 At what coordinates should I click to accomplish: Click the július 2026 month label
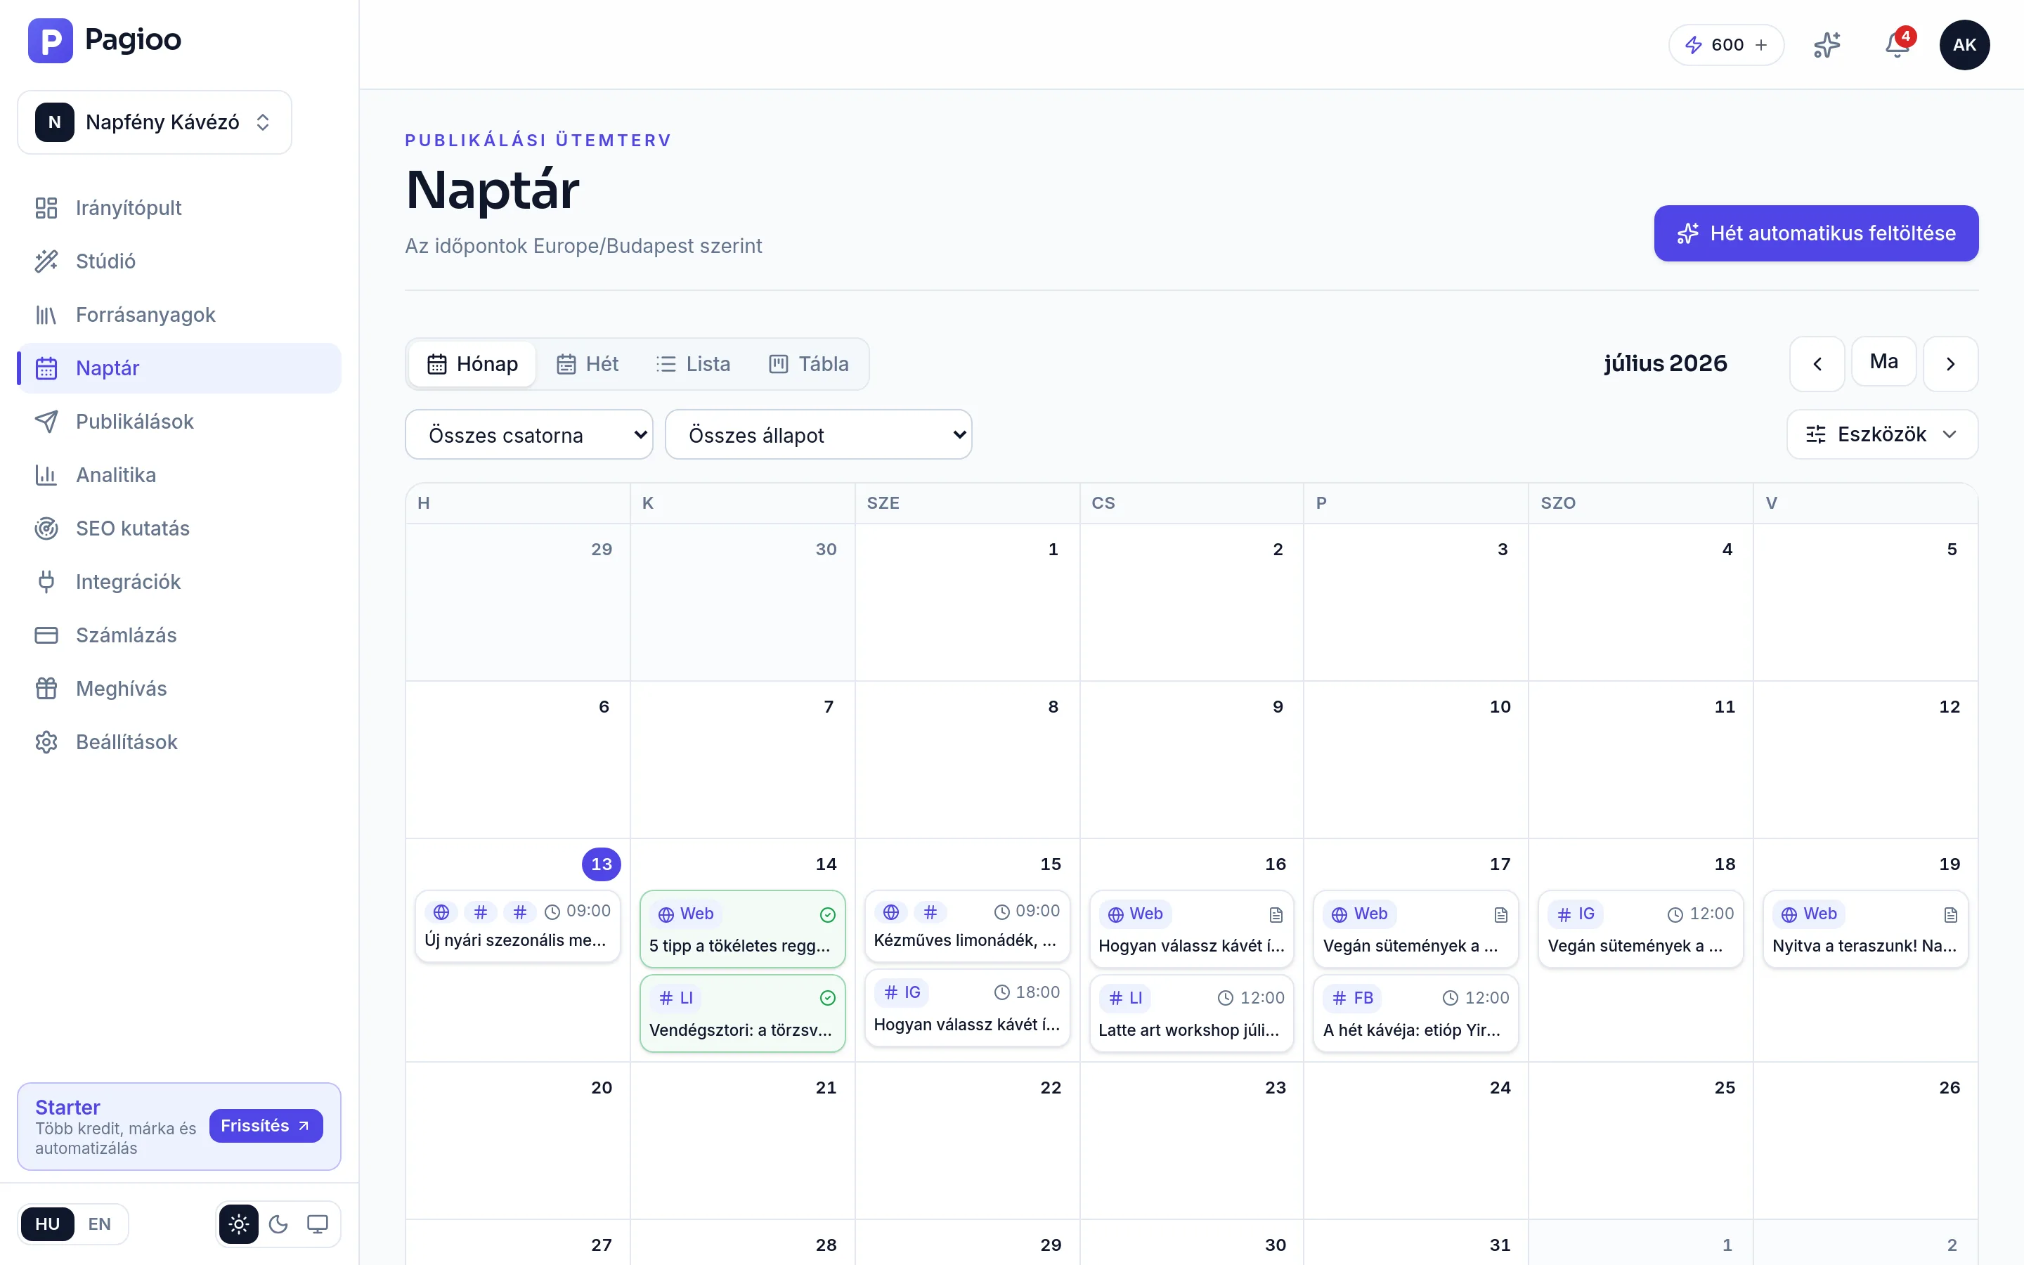pyautogui.click(x=1665, y=363)
